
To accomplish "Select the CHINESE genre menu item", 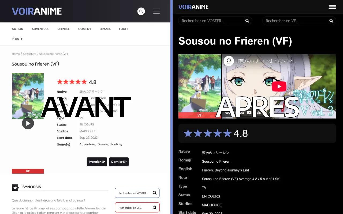I will [x=64, y=29].
